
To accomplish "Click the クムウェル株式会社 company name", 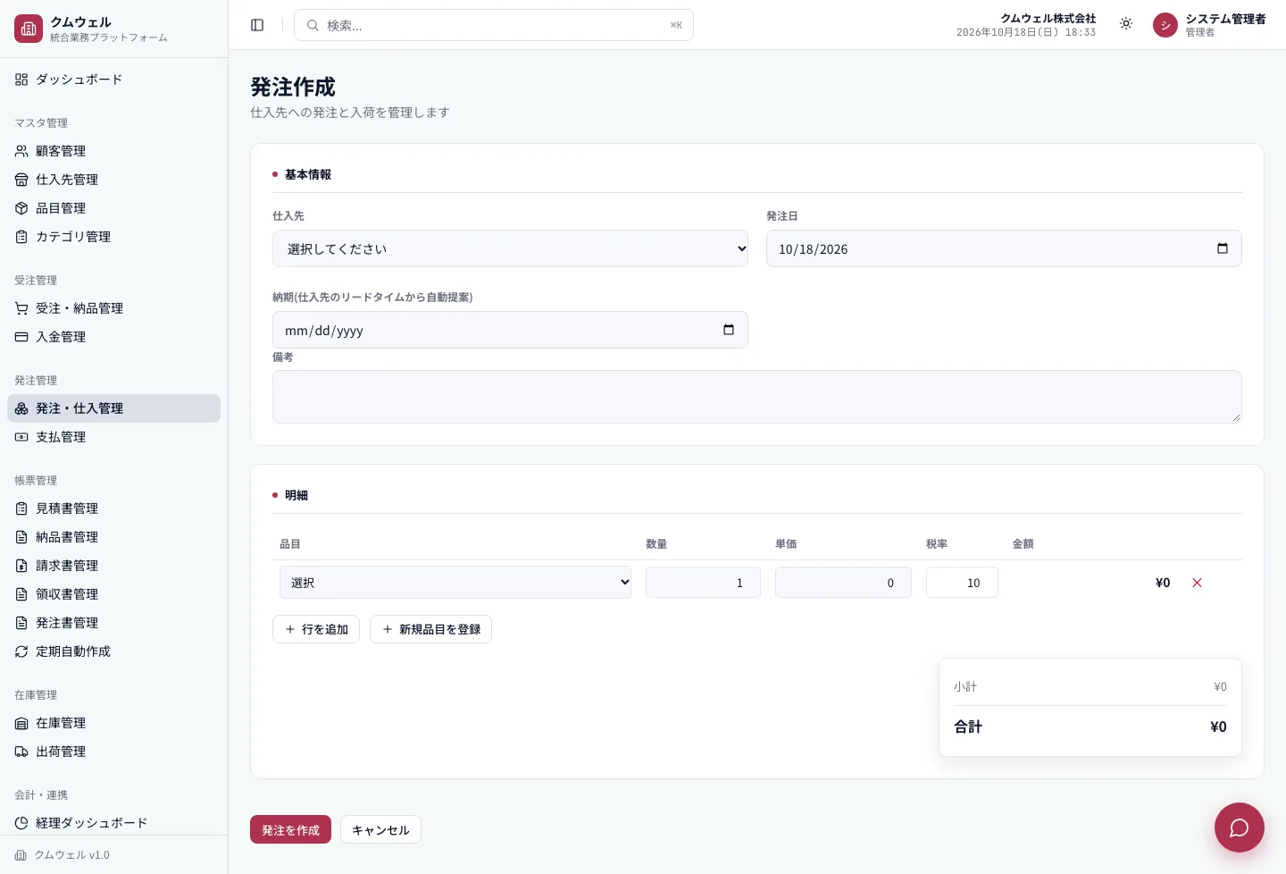I will coord(1048,18).
